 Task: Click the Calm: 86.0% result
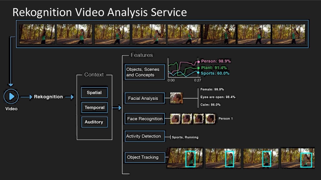click(210, 105)
